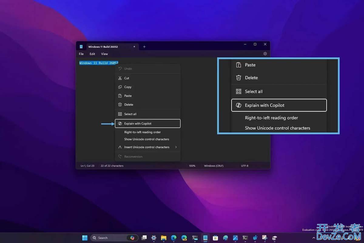
Task: Click the highlighted Windows 11 Build 26052 text
Action: (x=99, y=63)
